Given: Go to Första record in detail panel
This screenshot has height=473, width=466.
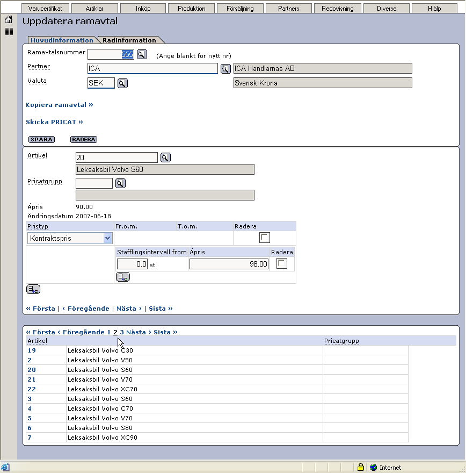Looking at the screenshot, I should tap(41, 309).
